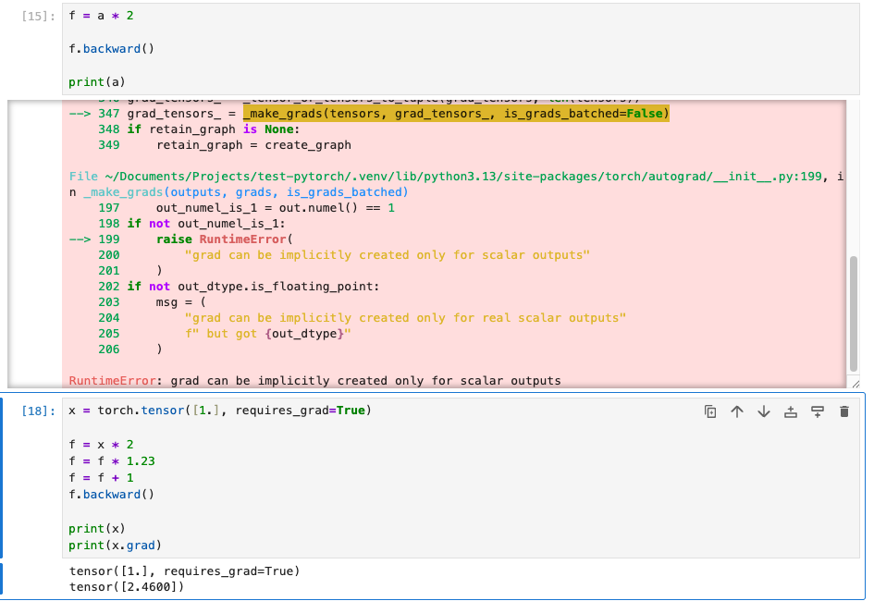Click the output area resize handle

(855, 383)
